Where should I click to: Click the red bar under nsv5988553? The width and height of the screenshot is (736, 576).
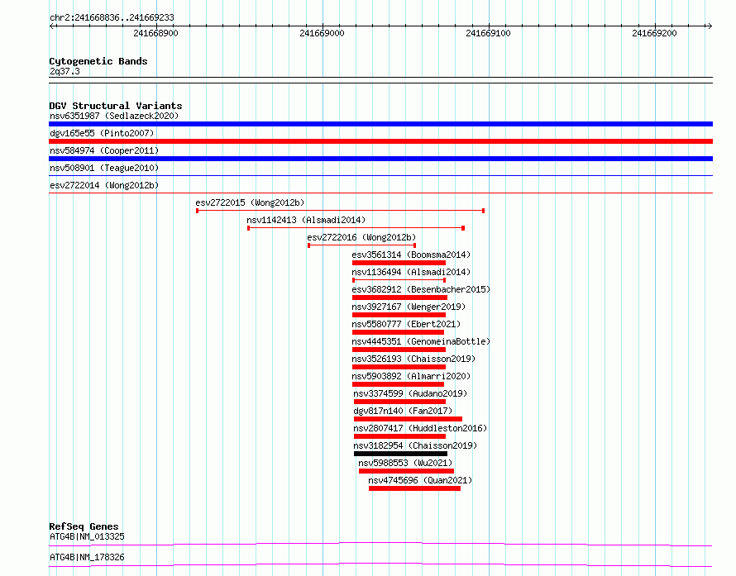(x=406, y=471)
